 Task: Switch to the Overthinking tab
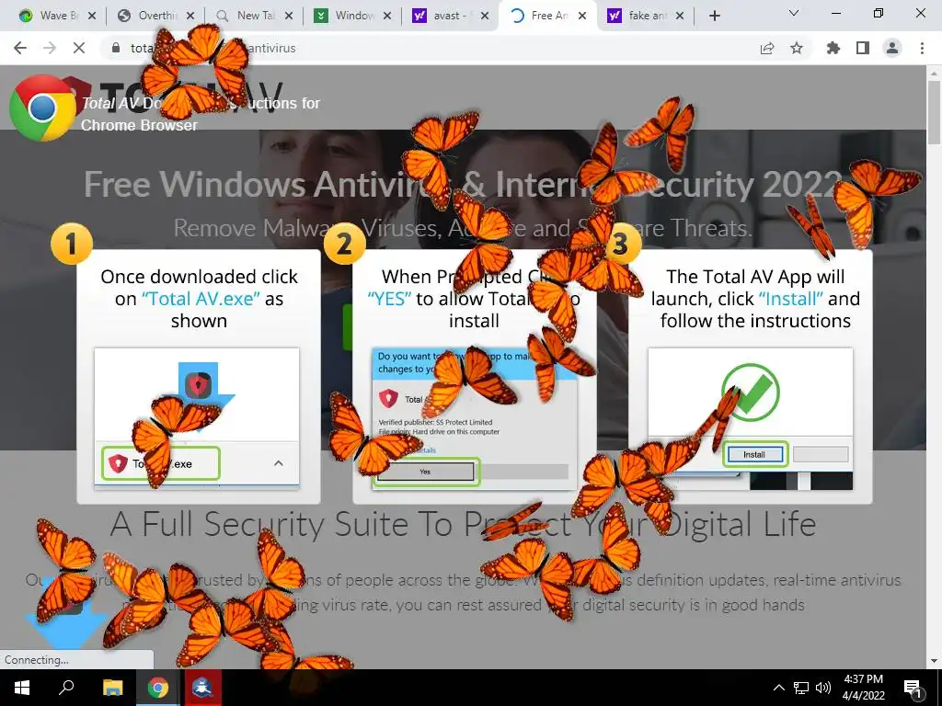click(x=157, y=16)
